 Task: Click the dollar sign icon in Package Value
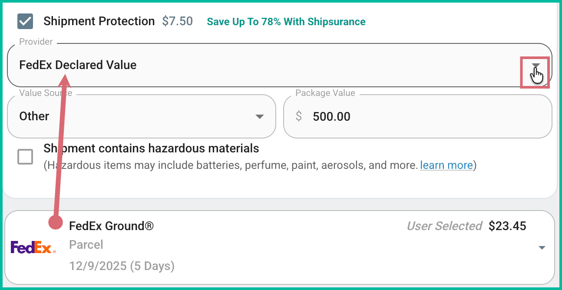299,116
